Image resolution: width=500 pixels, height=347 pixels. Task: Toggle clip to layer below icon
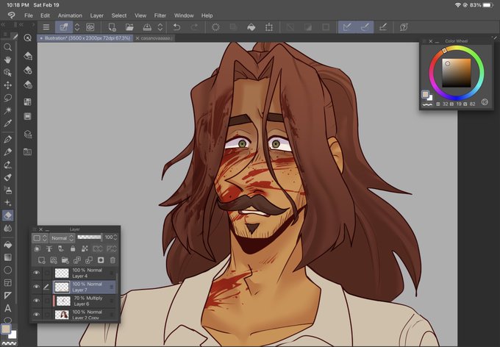pyautogui.click(x=37, y=248)
